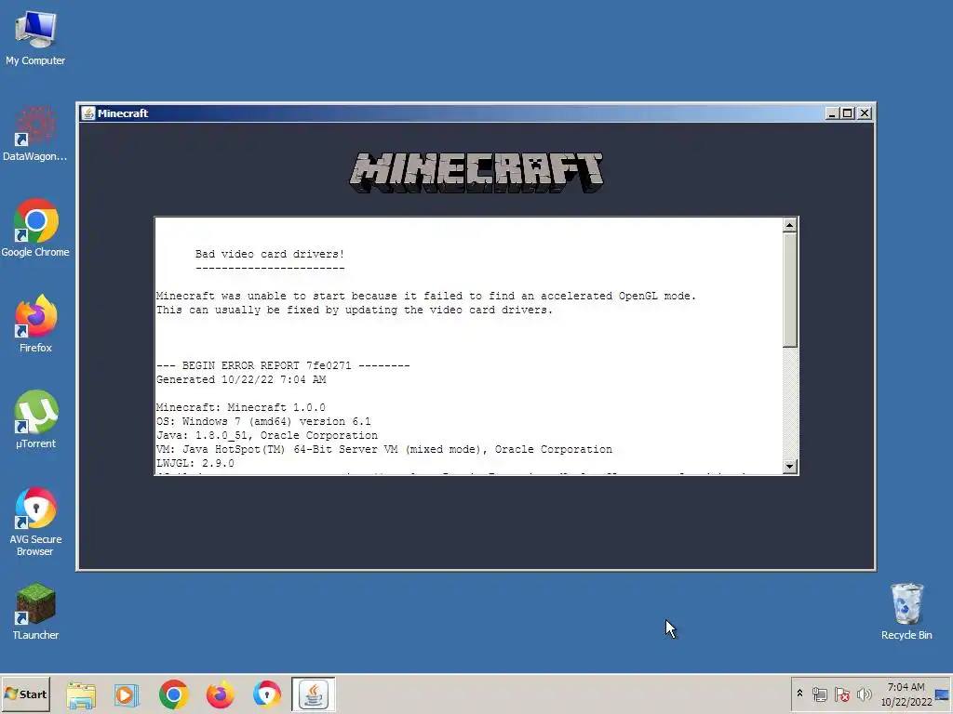Click the 'Minecraft was unable to start' line
This screenshot has width=953, height=714.
426,297
